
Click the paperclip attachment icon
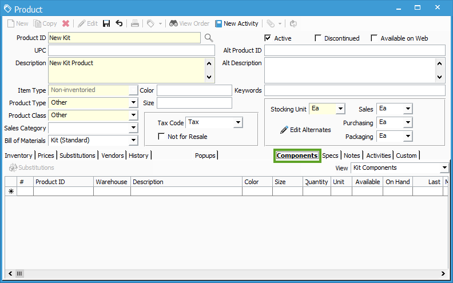271,23
